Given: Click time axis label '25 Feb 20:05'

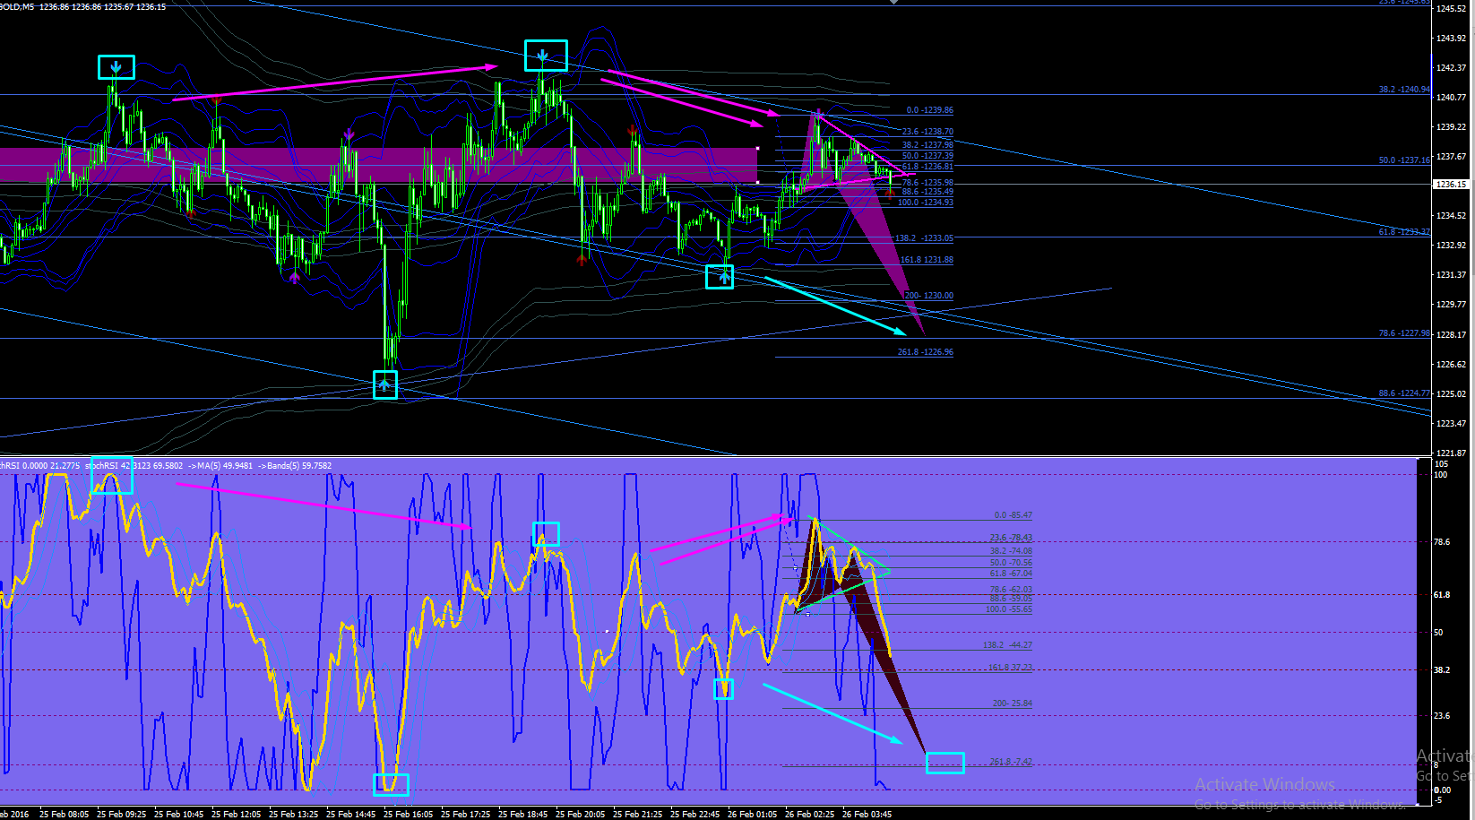Looking at the screenshot, I should pos(580,815).
